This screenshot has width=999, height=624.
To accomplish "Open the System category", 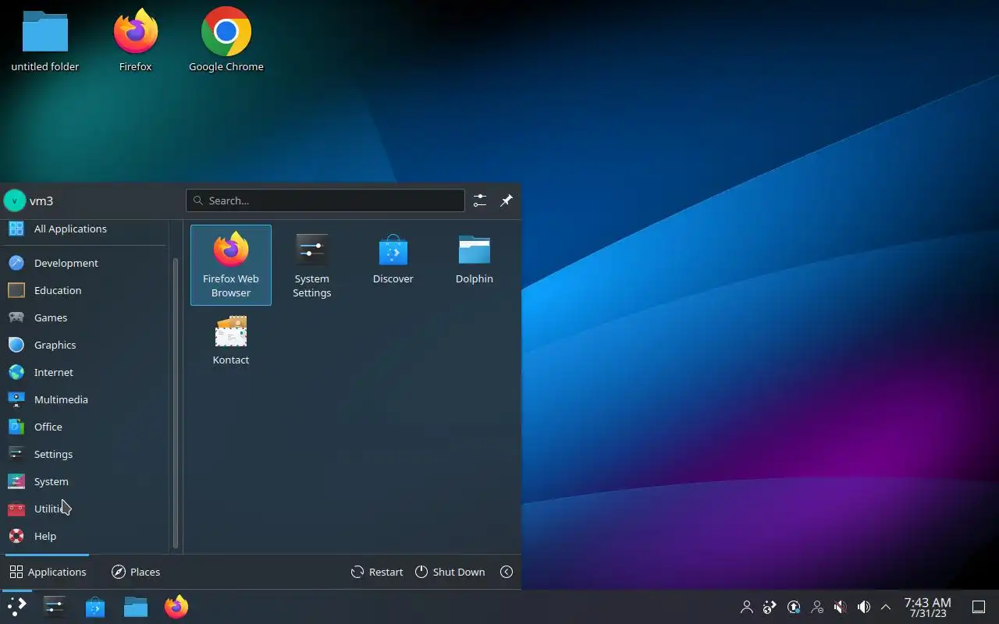I will 84,481.
